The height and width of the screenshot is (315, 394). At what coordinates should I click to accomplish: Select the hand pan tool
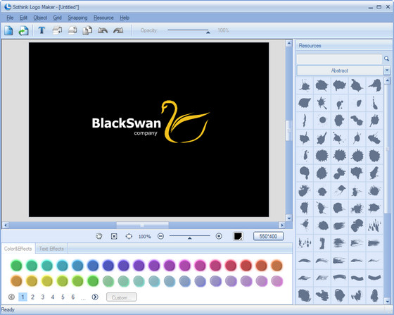(x=99, y=236)
